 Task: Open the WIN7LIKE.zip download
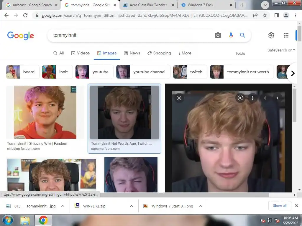94,206
